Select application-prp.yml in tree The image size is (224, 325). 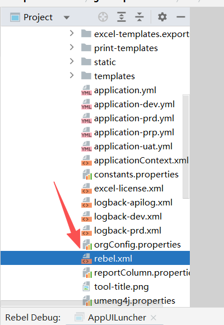(x=134, y=132)
